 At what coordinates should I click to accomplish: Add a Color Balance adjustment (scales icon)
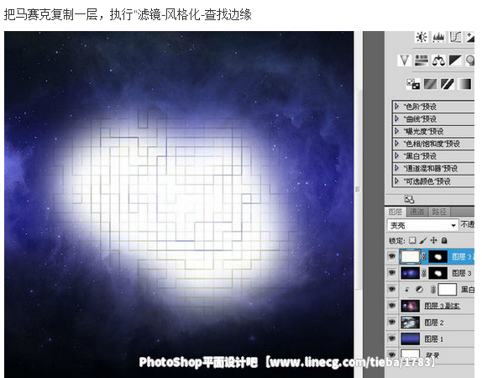click(438, 60)
